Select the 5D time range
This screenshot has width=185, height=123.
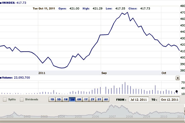pyautogui.click(x=59, y=99)
